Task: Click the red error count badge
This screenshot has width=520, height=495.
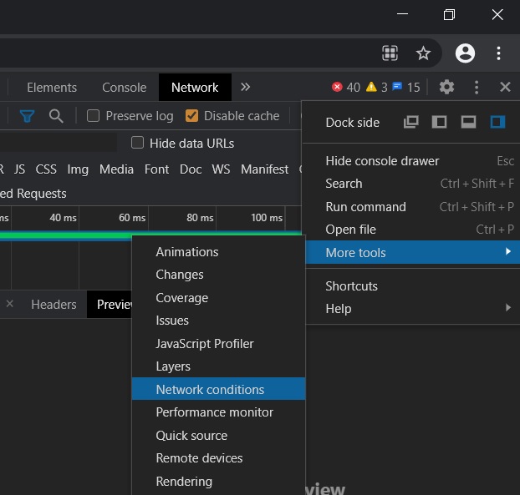Action: pos(346,87)
